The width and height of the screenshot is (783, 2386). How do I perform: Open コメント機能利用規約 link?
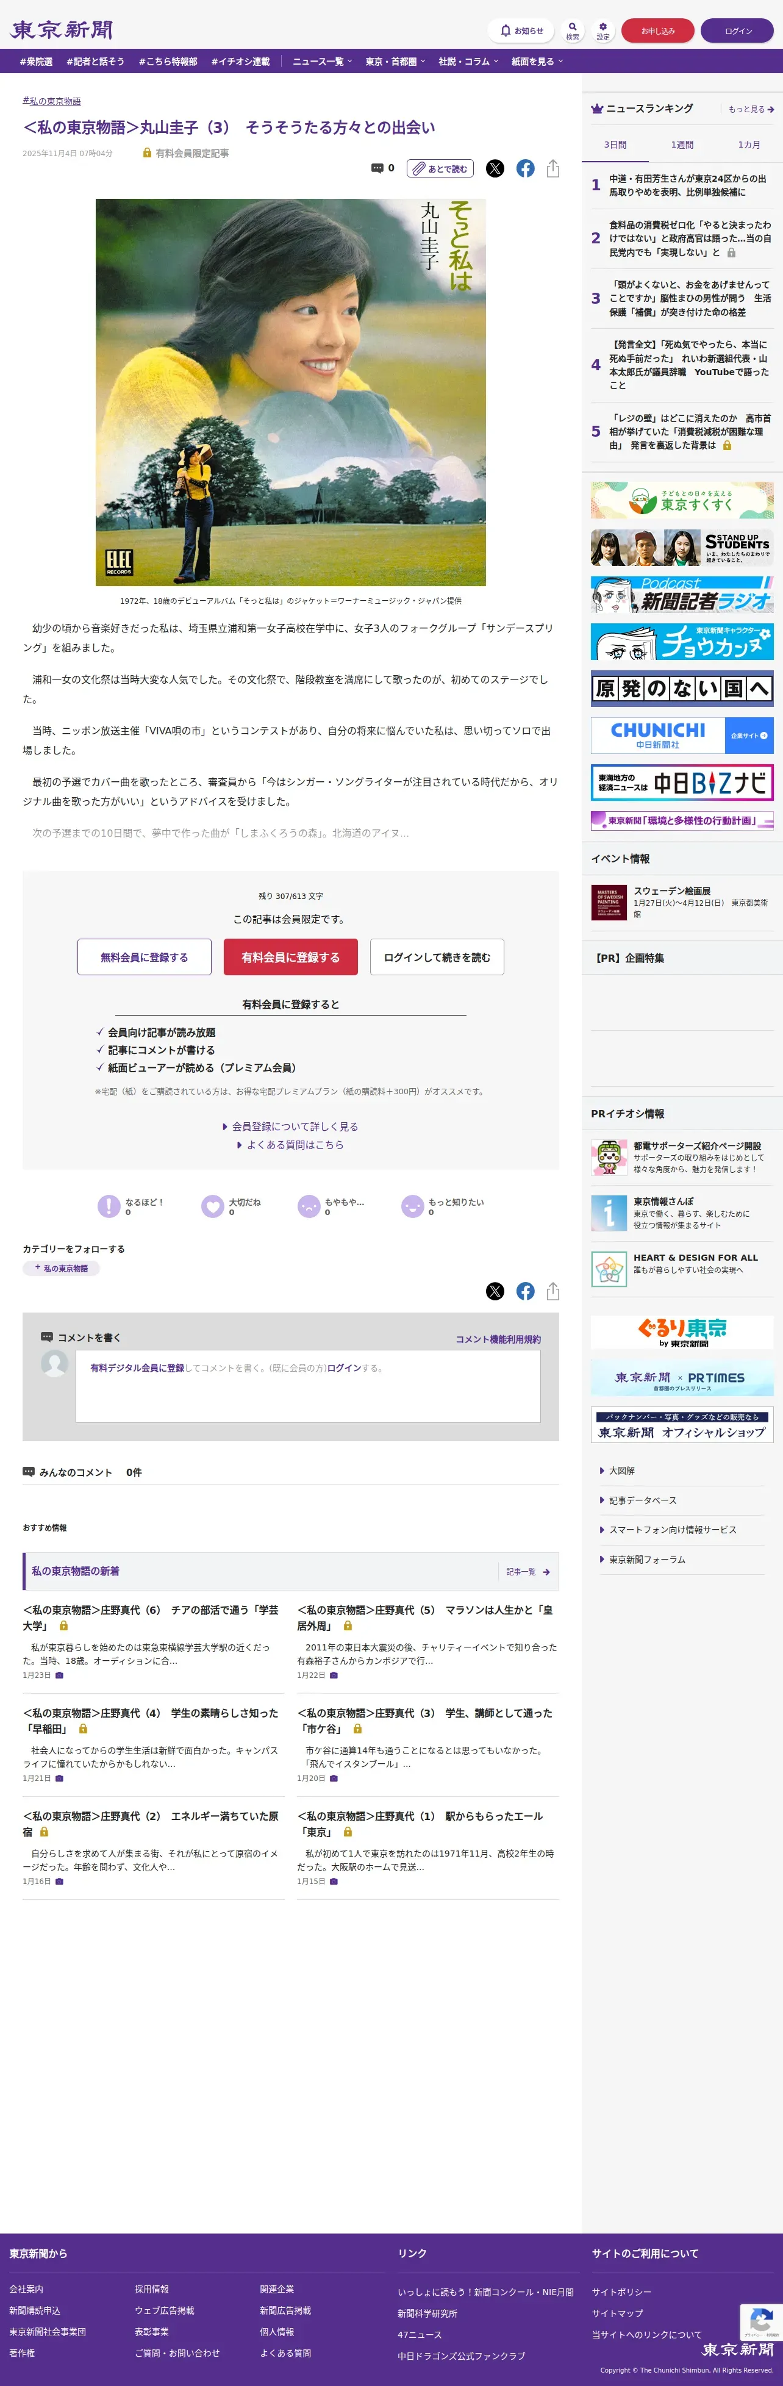click(x=499, y=1339)
